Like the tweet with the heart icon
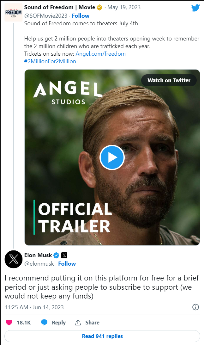 tap(9, 323)
